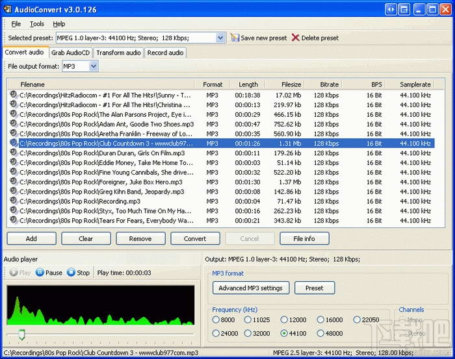Screen dimensions: 455x359
Task: Expand the File output format dropdown
Action: (x=93, y=66)
